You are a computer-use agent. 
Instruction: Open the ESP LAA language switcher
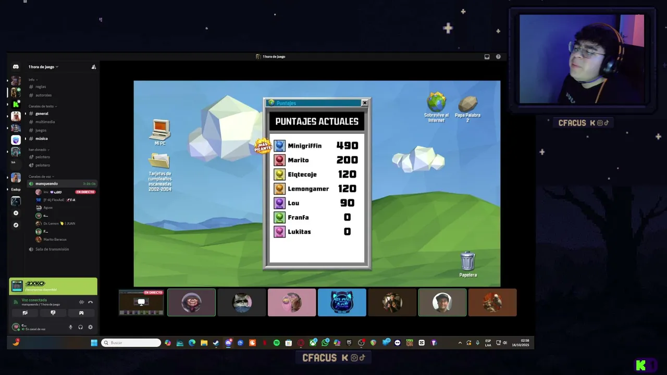pyautogui.click(x=488, y=343)
